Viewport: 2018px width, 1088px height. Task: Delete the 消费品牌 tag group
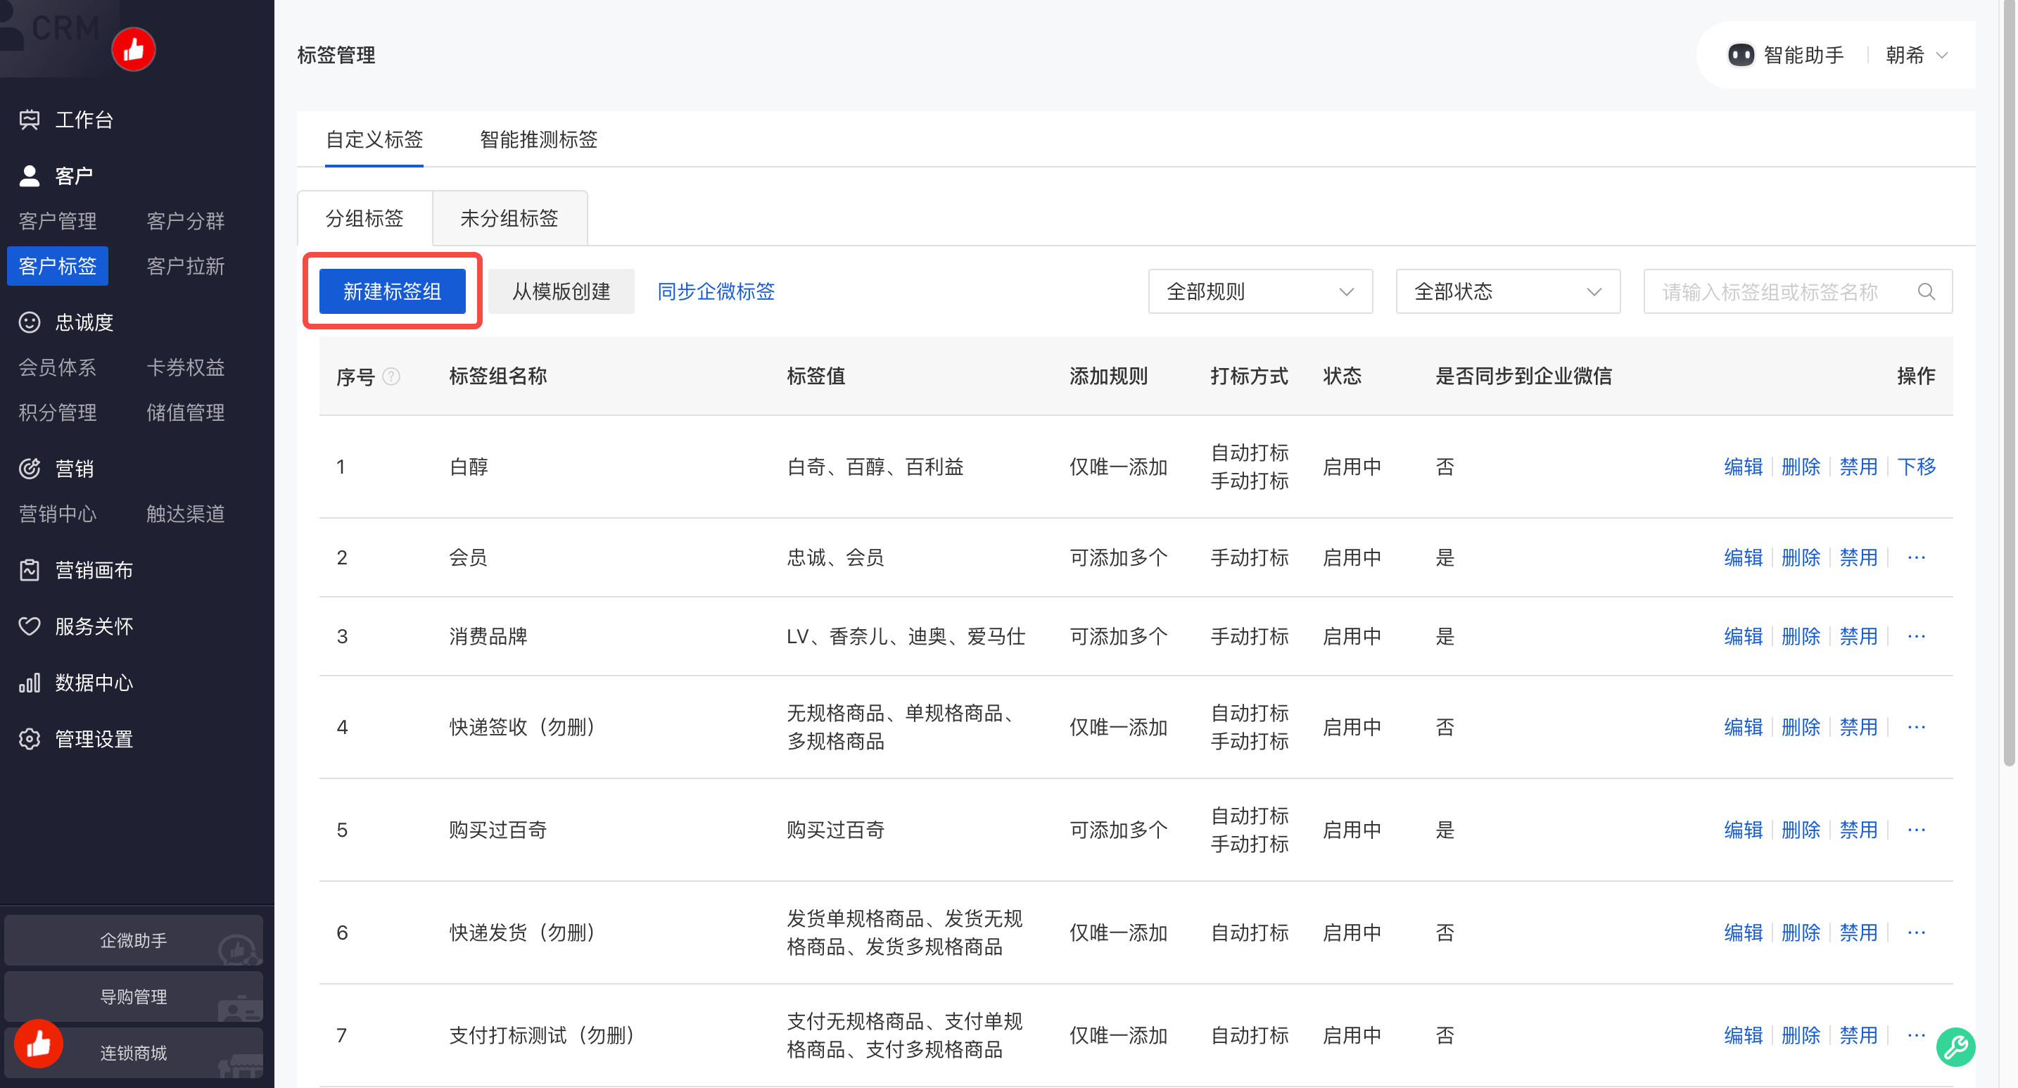(x=1800, y=636)
